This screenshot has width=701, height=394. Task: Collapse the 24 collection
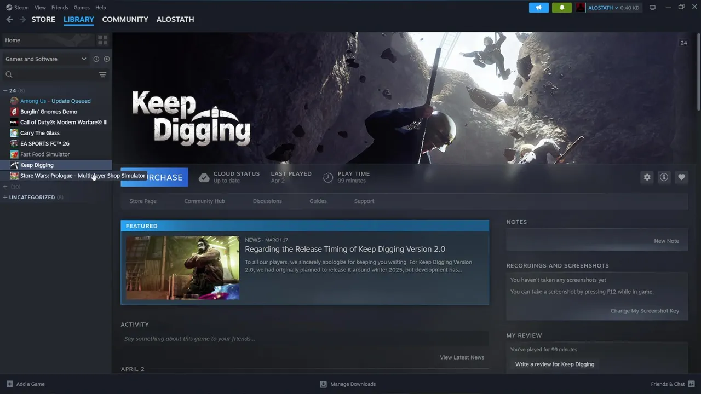5,90
